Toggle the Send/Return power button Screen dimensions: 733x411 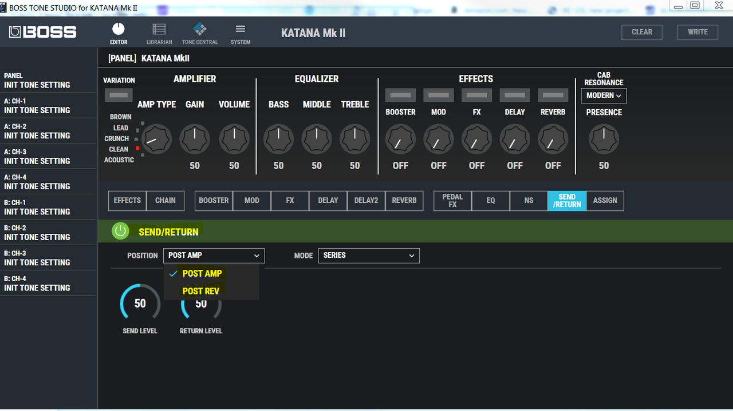click(x=120, y=231)
